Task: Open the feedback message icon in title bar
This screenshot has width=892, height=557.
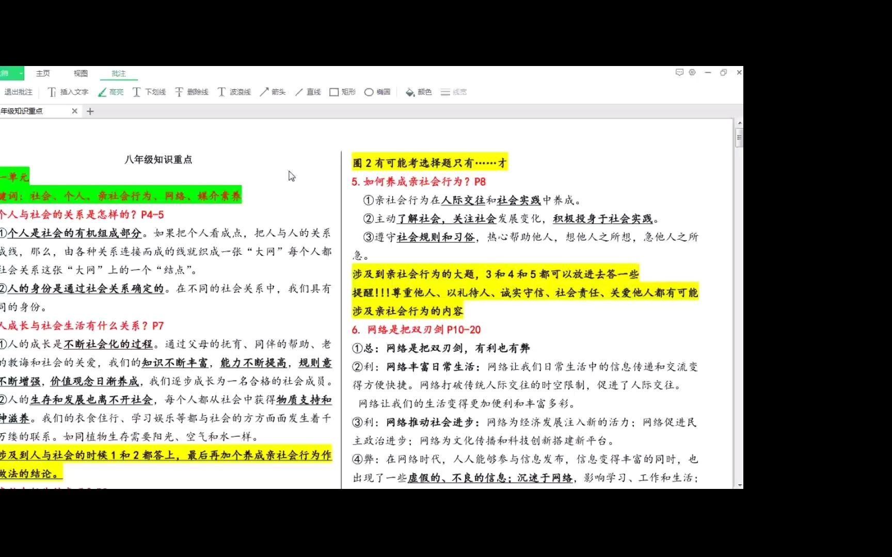Action: [x=679, y=73]
